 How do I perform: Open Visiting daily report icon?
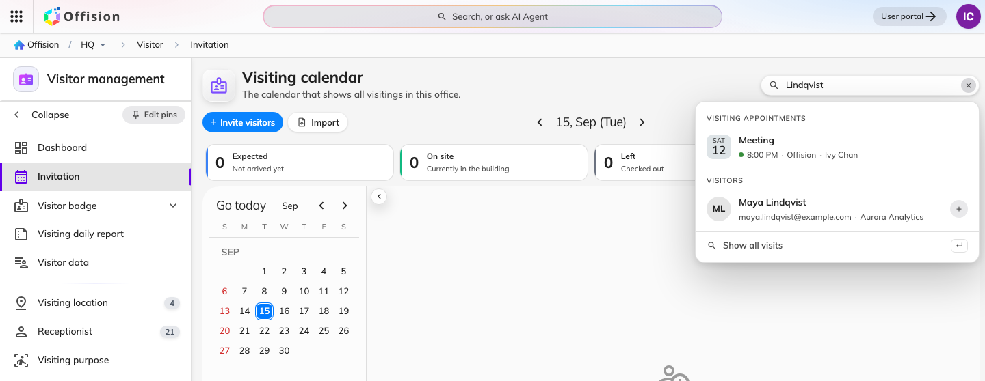21,234
